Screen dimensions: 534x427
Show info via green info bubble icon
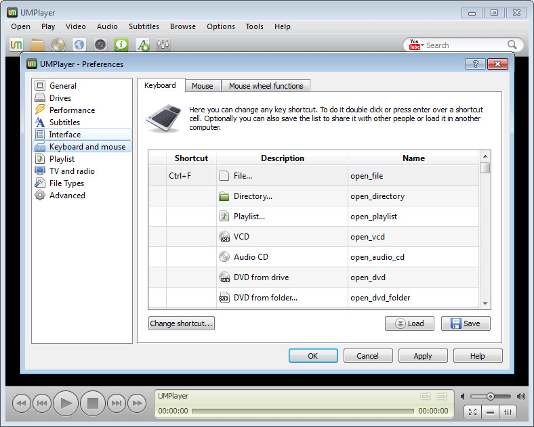[121, 45]
